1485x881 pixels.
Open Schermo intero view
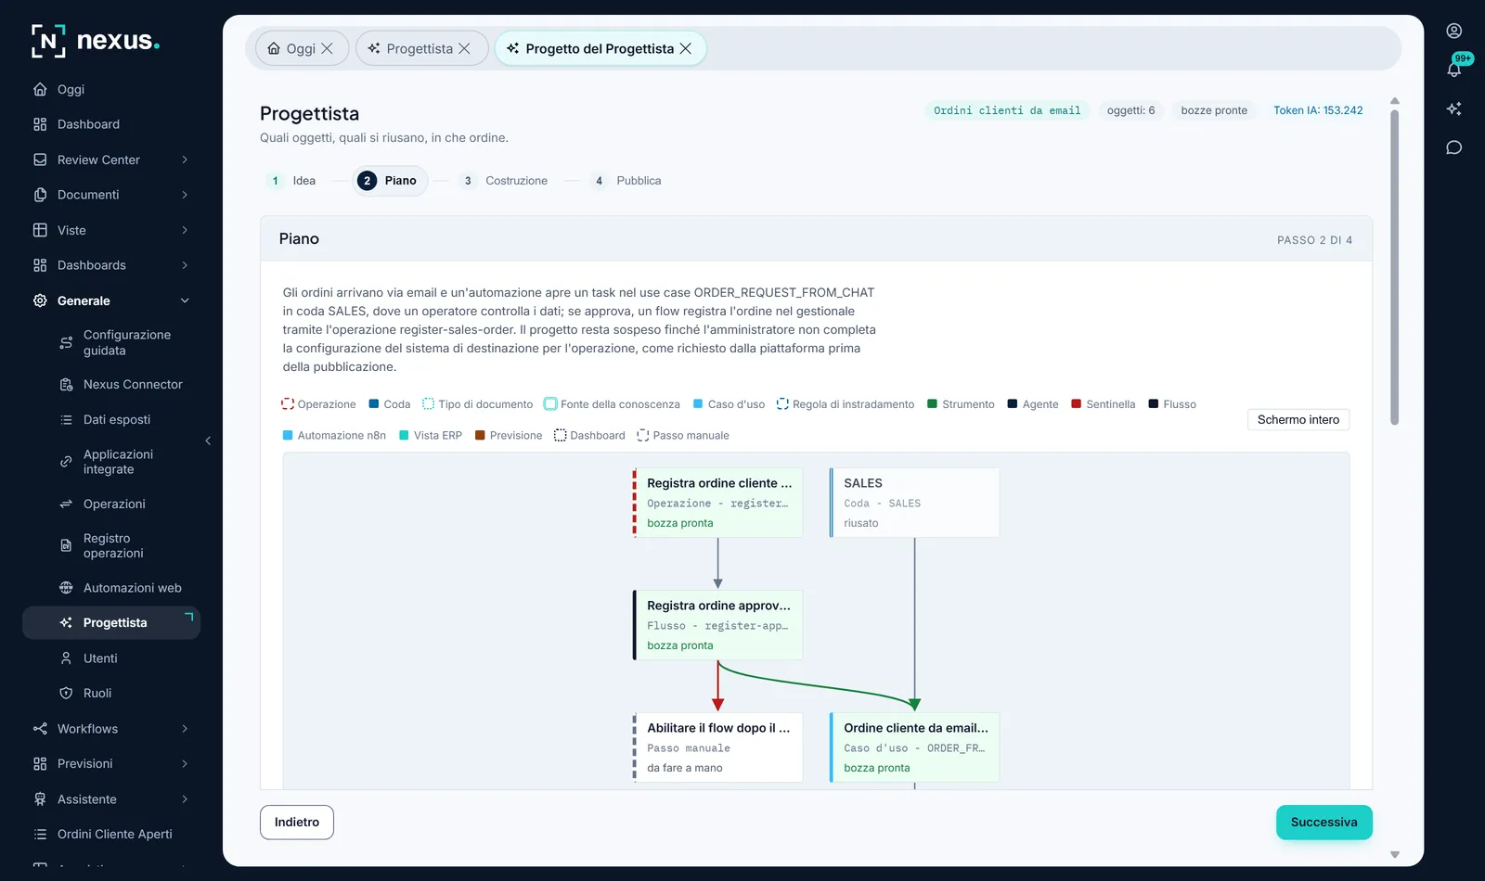pyautogui.click(x=1298, y=420)
